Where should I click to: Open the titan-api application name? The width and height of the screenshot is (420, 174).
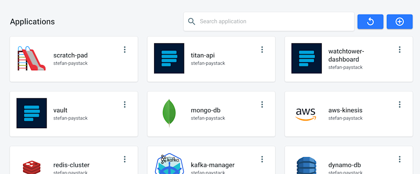click(203, 55)
